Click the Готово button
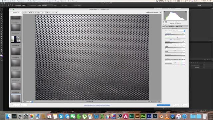 [184, 105]
